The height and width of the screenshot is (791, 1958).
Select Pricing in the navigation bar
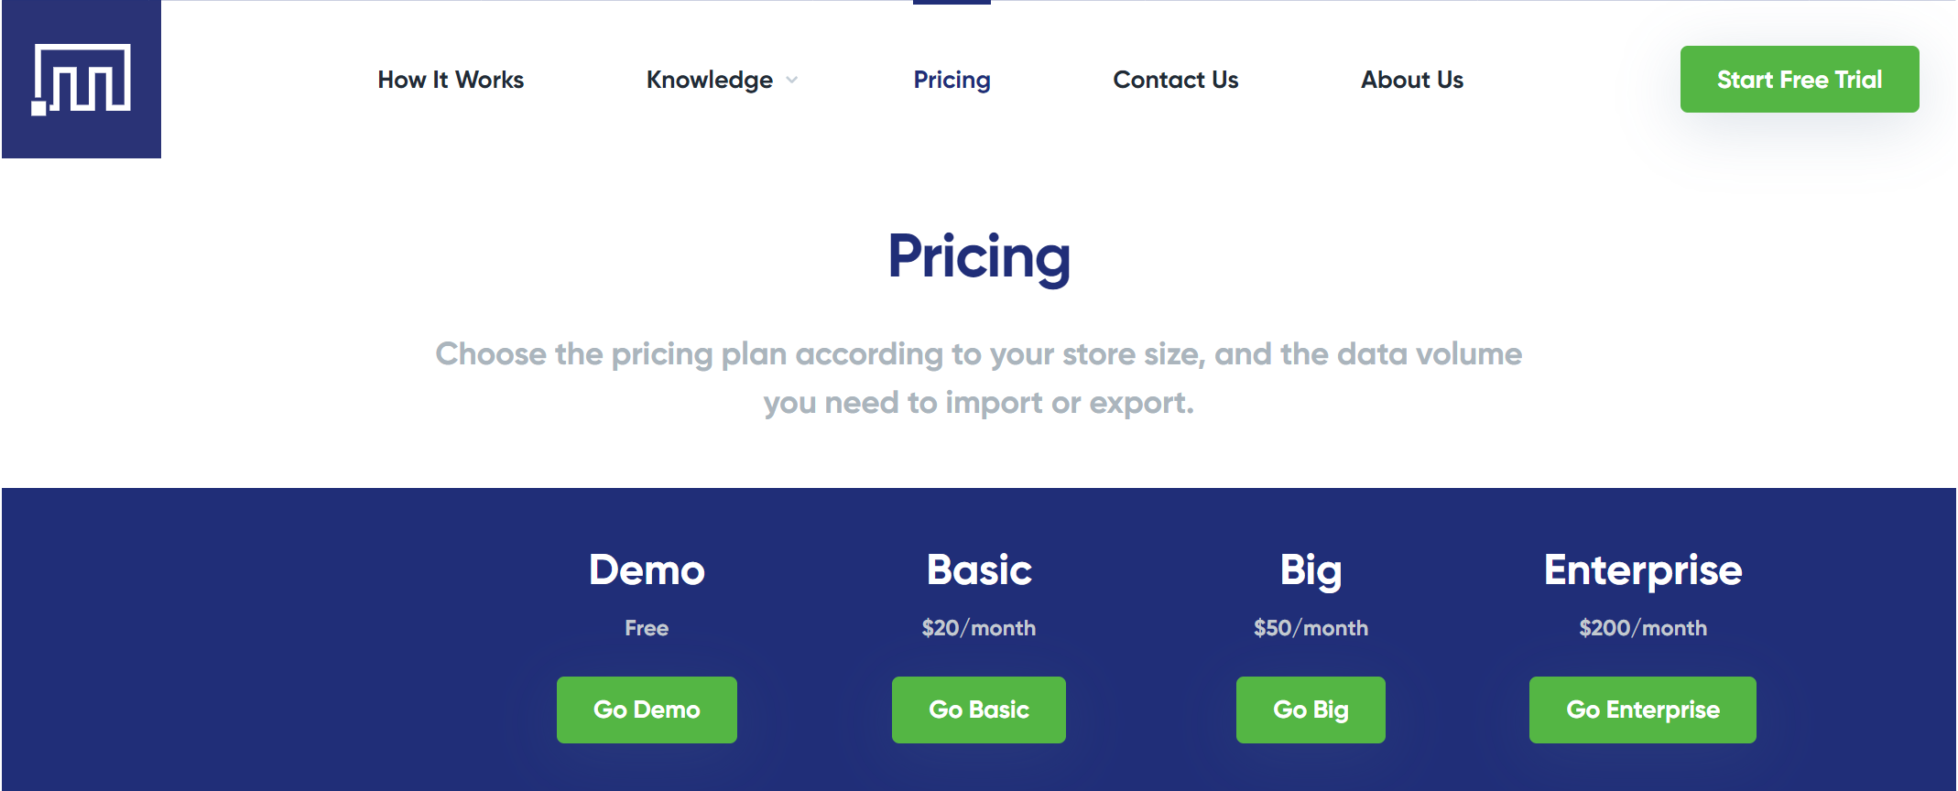click(x=952, y=80)
